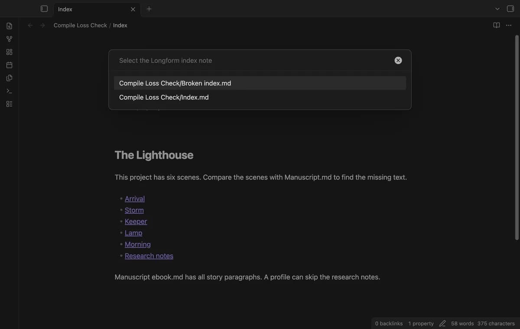The image size is (520, 329).
Task: Close the Index tab
Action: (x=133, y=9)
